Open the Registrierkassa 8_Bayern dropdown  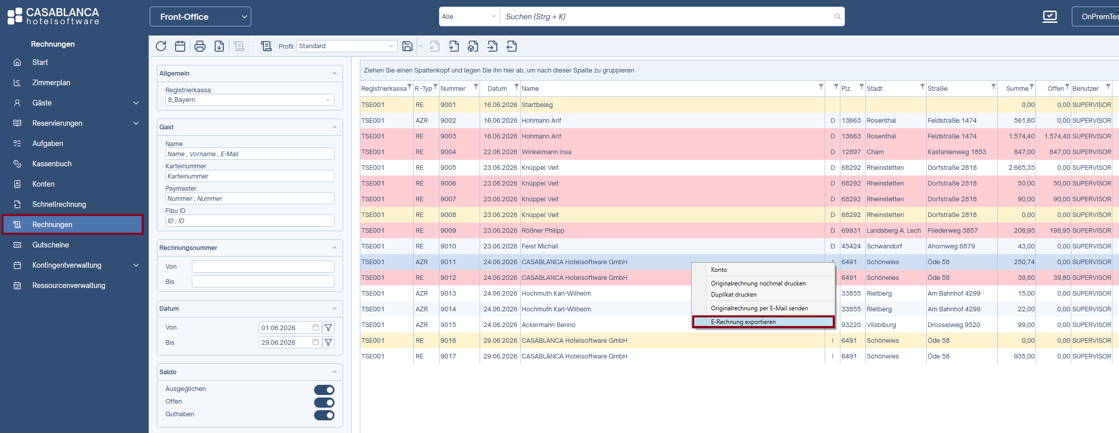click(250, 100)
